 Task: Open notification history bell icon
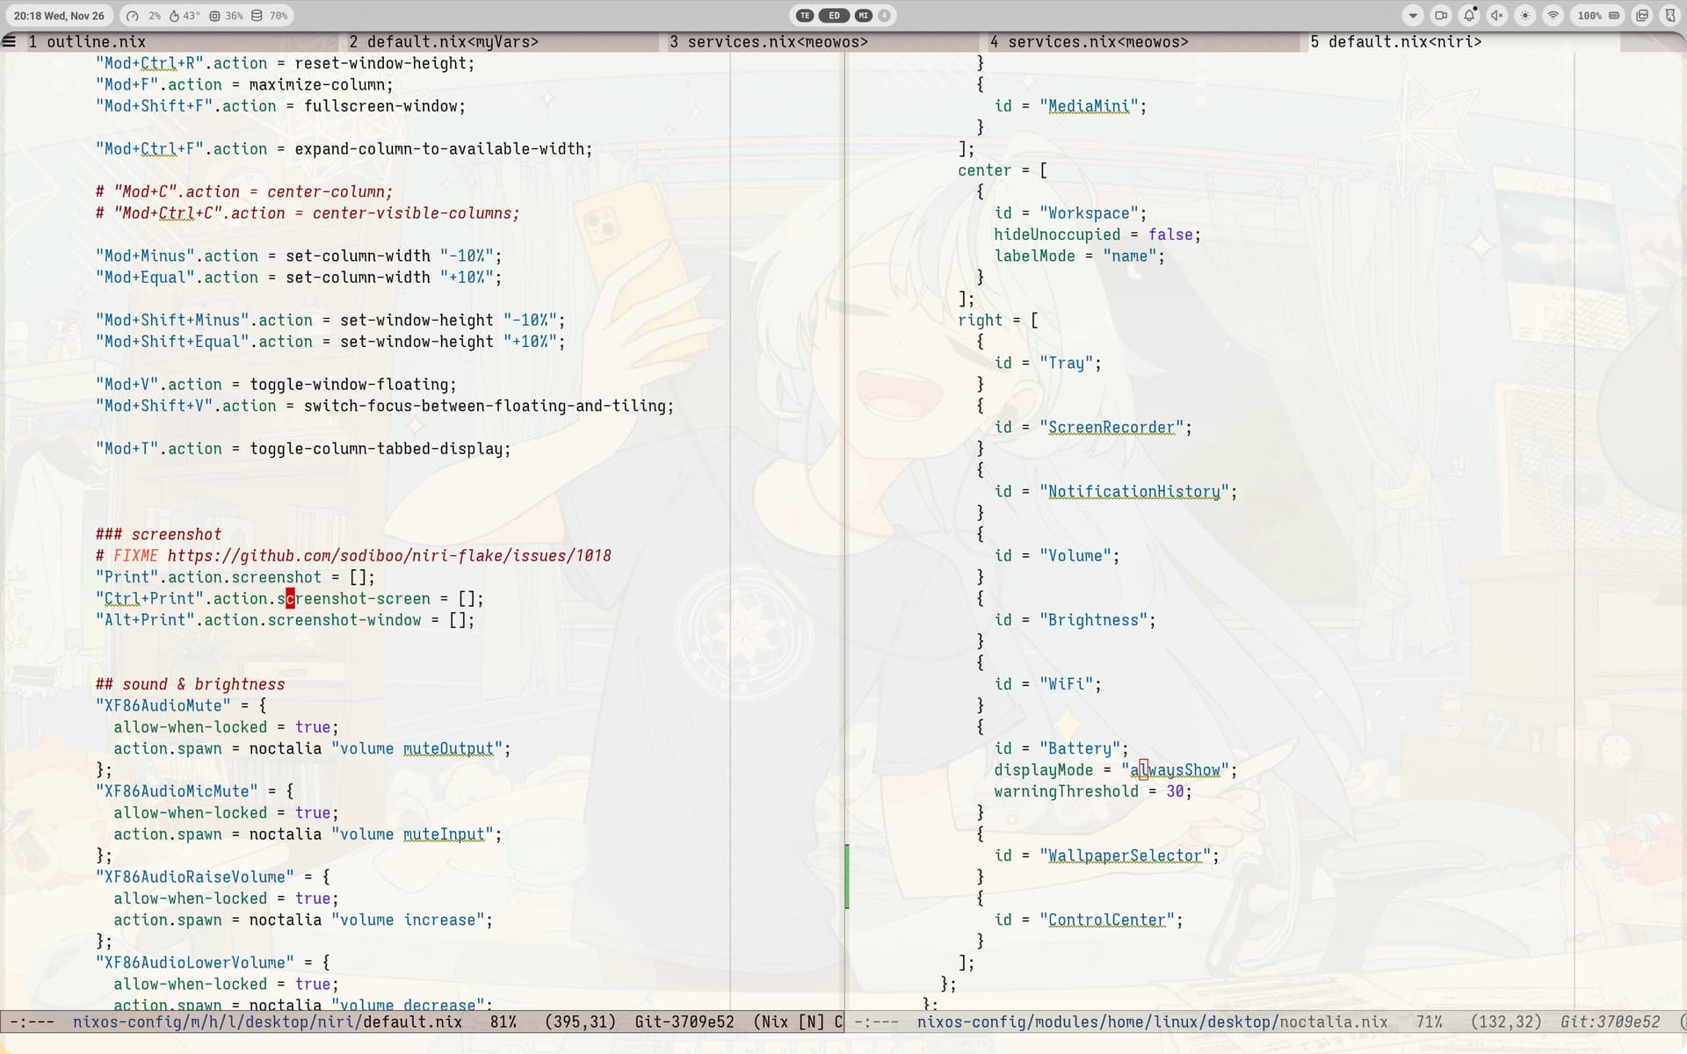1469,15
